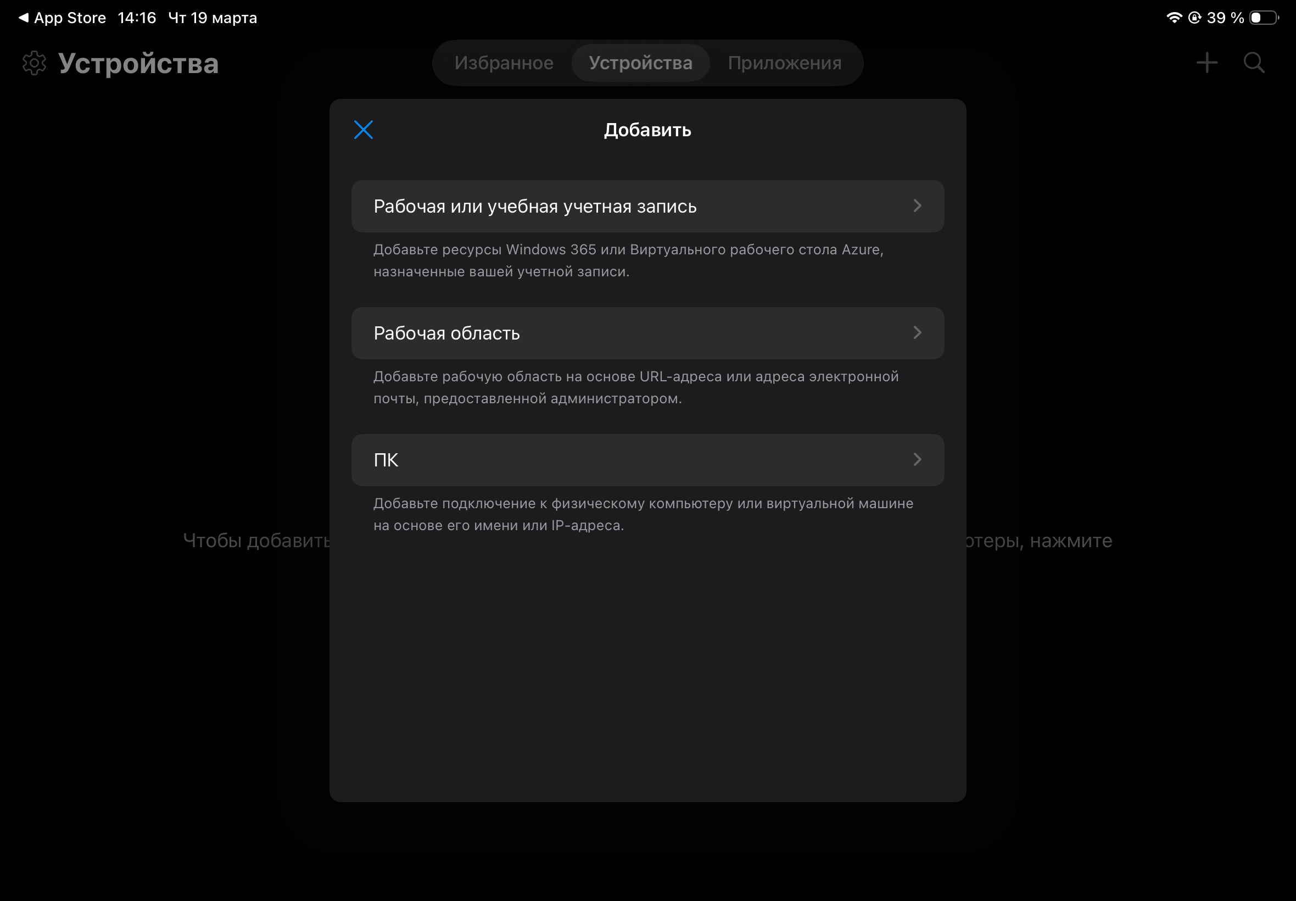Tap the battery indicator icon

click(1264, 18)
